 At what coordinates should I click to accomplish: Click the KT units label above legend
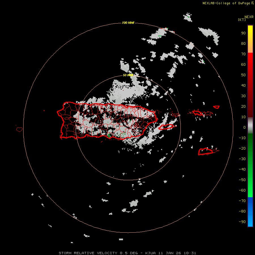242,20
